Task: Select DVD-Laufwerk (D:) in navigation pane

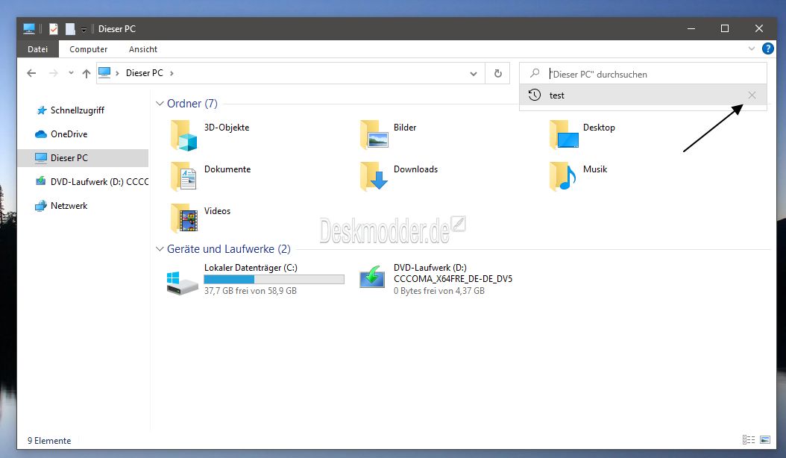Action: tap(92, 181)
